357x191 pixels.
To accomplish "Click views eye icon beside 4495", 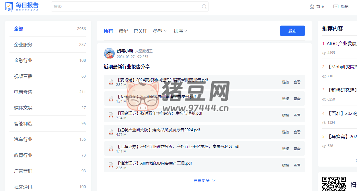I will tap(324, 53).
